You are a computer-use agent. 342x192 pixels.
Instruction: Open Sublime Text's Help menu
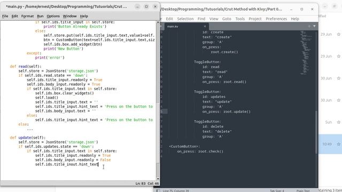pos(295,19)
